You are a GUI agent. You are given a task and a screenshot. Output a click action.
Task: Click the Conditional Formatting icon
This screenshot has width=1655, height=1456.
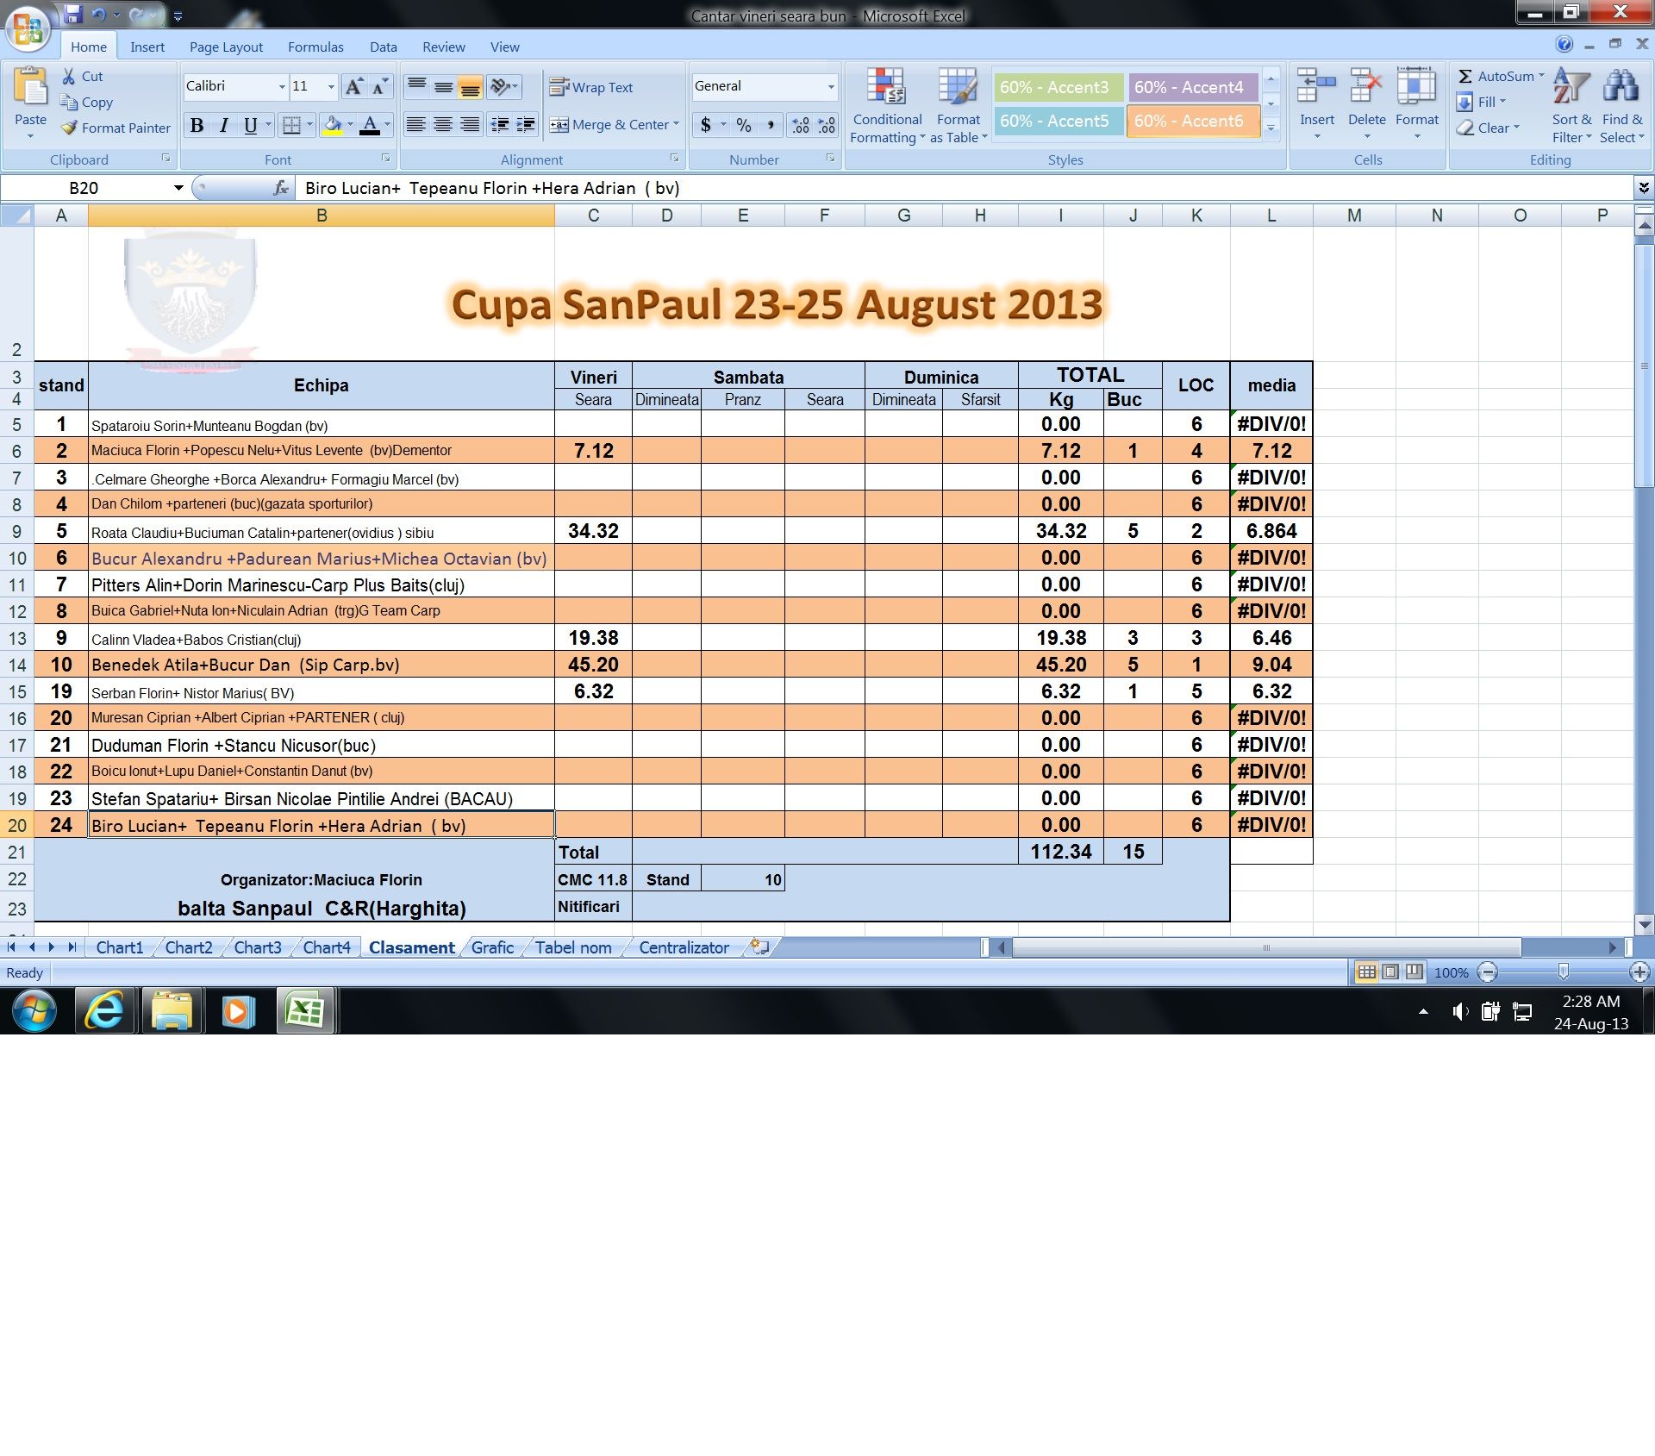tap(886, 87)
